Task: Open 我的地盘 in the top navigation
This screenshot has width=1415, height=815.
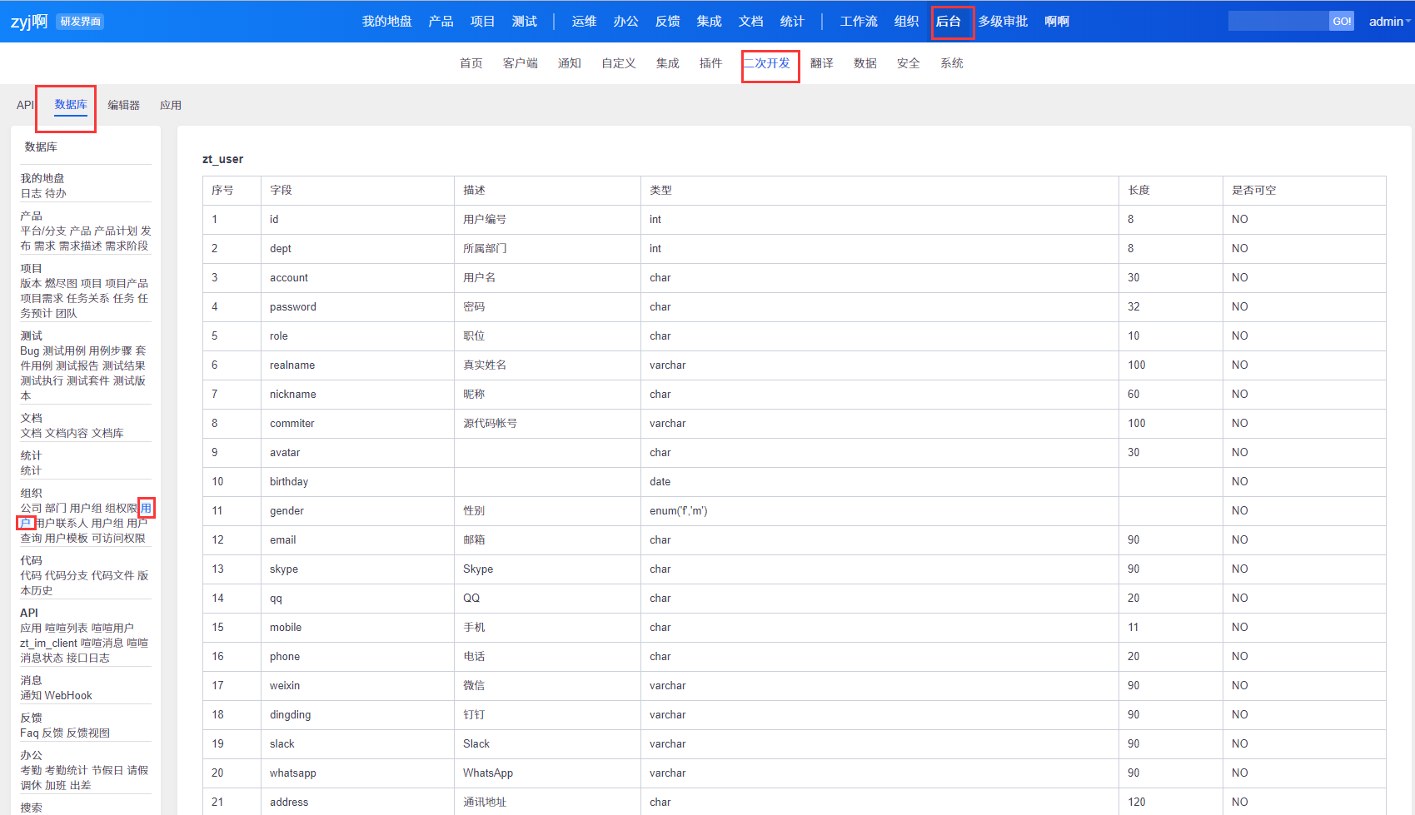Action: pos(386,22)
